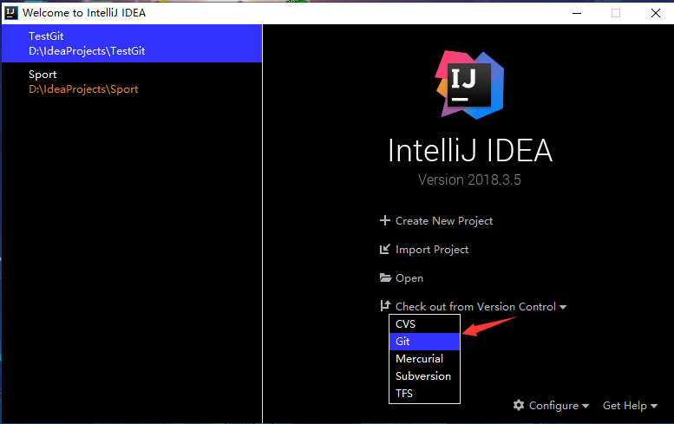Image resolution: width=674 pixels, height=424 pixels.
Task: Minimize the Welcome to IntelliJ IDEA window
Action: (577, 13)
